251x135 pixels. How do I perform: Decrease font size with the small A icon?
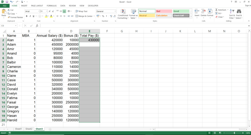pyautogui.click(x=53, y=11)
